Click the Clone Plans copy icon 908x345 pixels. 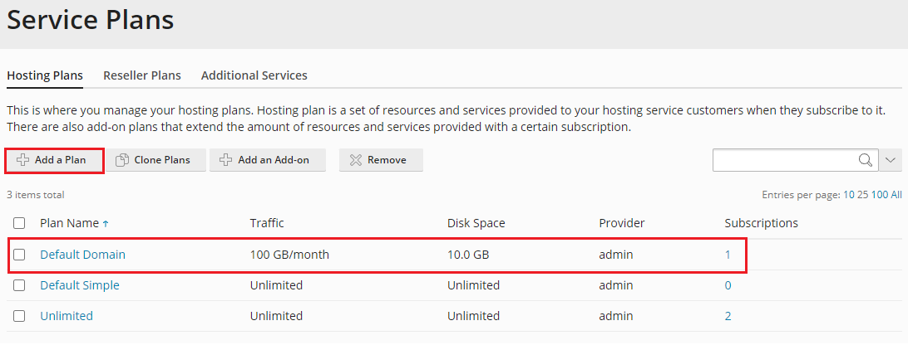coord(121,160)
